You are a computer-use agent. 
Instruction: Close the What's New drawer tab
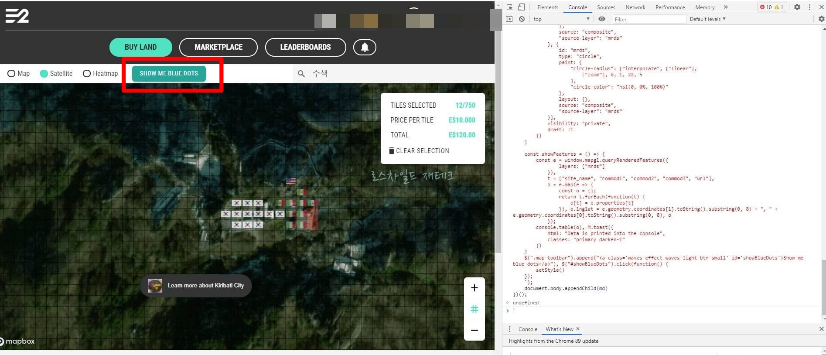click(x=578, y=329)
